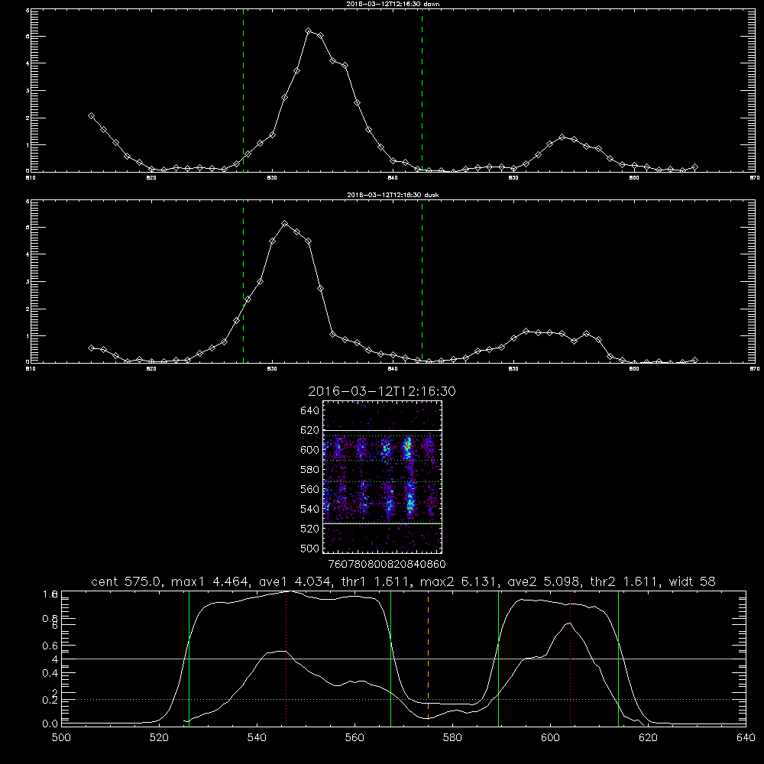Select the 'thr2 1.611' entry in stats line
This screenshot has width=764, height=764.
(625, 581)
